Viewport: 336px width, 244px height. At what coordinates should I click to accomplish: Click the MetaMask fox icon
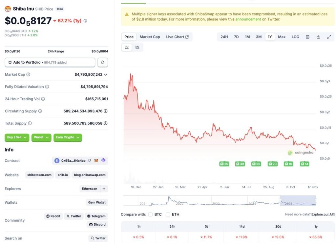(x=96, y=161)
